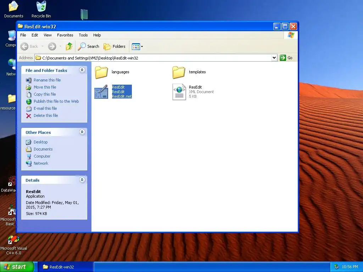Go to Network in Other Places
The image size is (363, 272).
tap(41, 163)
